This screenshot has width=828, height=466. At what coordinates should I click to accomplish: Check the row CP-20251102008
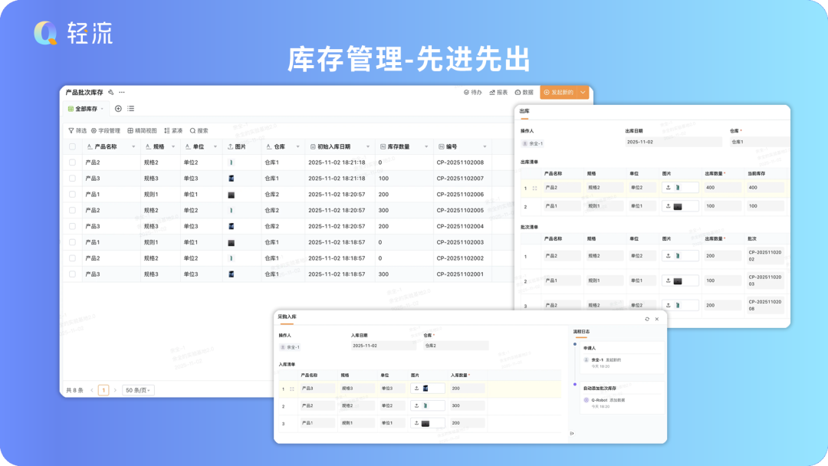pyautogui.click(x=72, y=162)
